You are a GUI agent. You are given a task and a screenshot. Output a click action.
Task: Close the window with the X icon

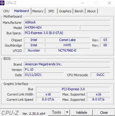tap(109, 3)
